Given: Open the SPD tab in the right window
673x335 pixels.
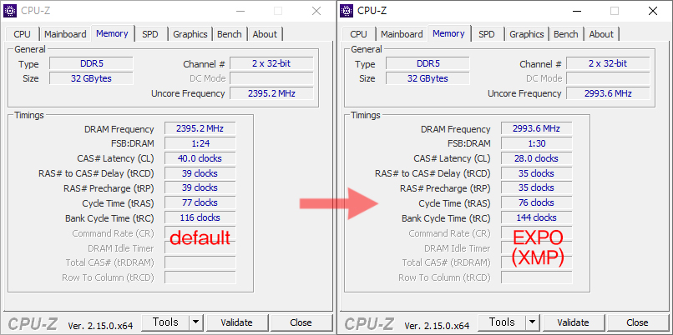Looking at the screenshot, I should (487, 34).
